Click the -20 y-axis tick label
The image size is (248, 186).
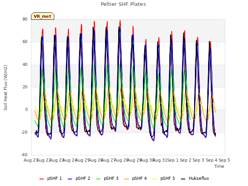point(24,132)
